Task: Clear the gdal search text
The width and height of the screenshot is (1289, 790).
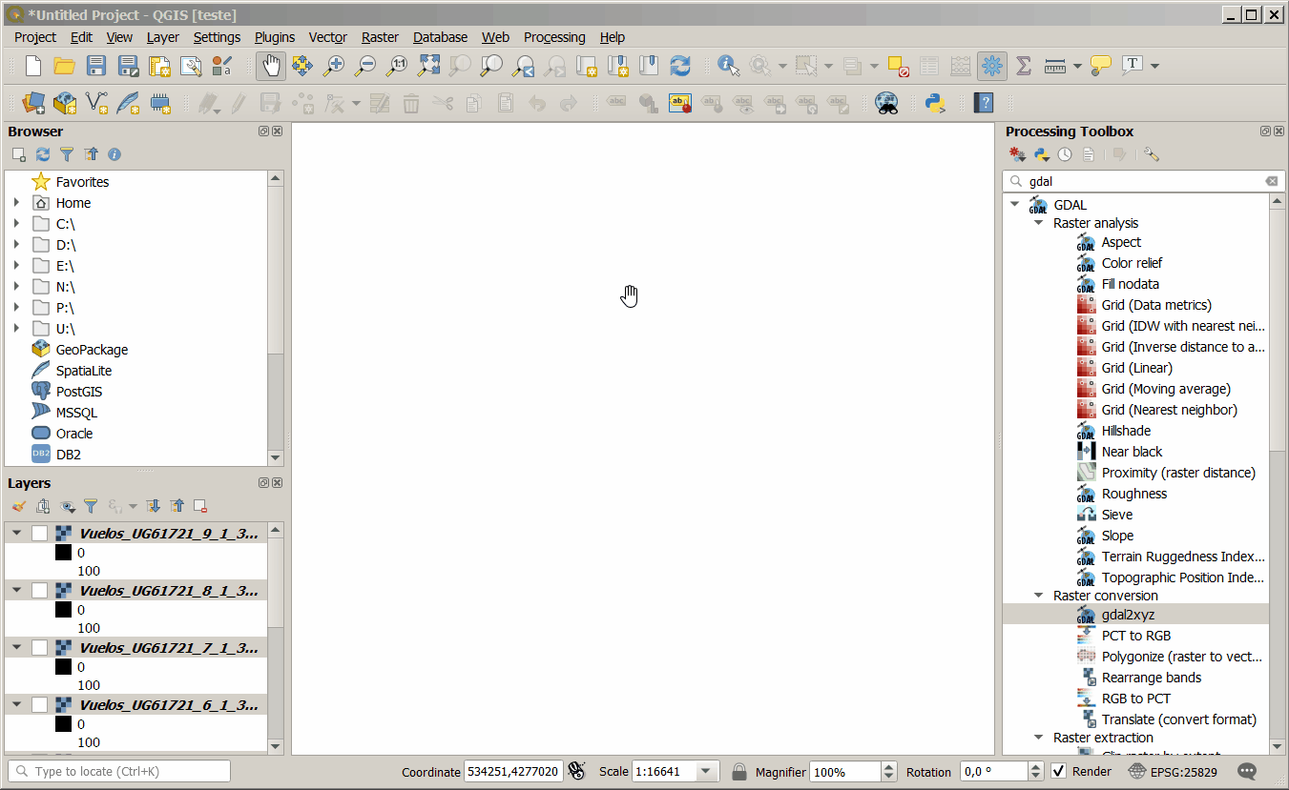Action: (1272, 181)
